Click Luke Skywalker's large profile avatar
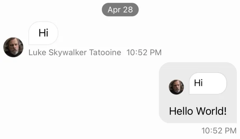 [x=13, y=47]
